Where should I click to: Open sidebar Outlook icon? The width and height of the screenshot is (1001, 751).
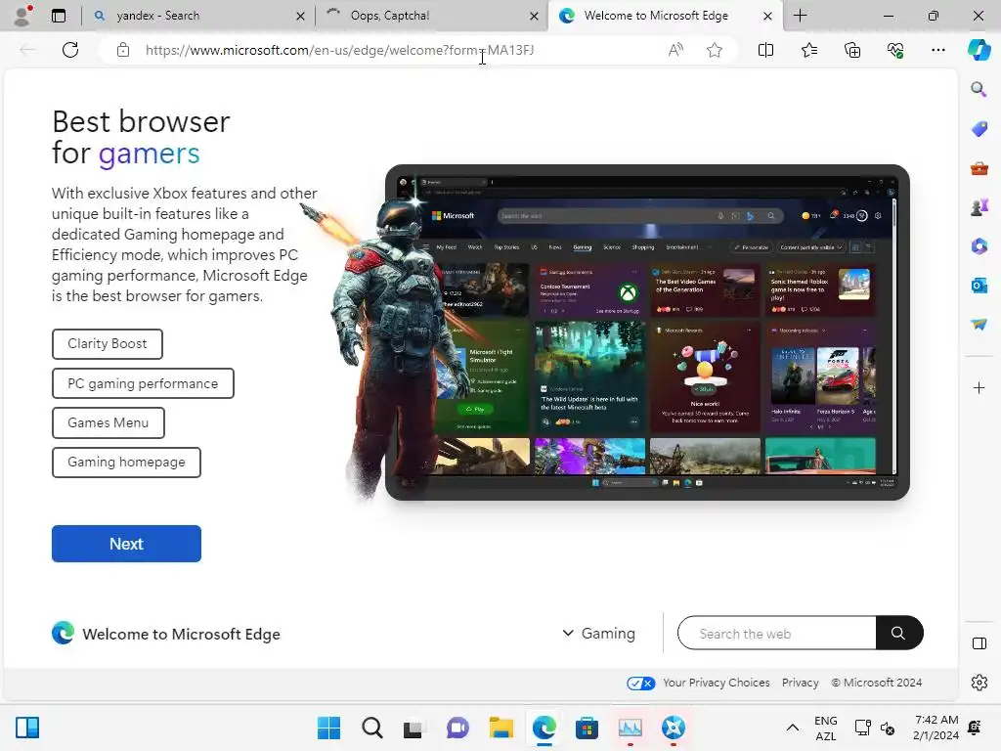(x=979, y=286)
